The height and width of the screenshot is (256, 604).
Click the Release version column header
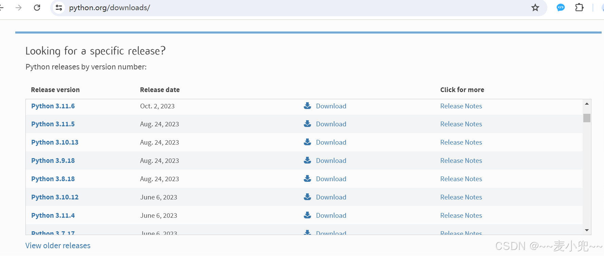pyautogui.click(x=55, y=90)
